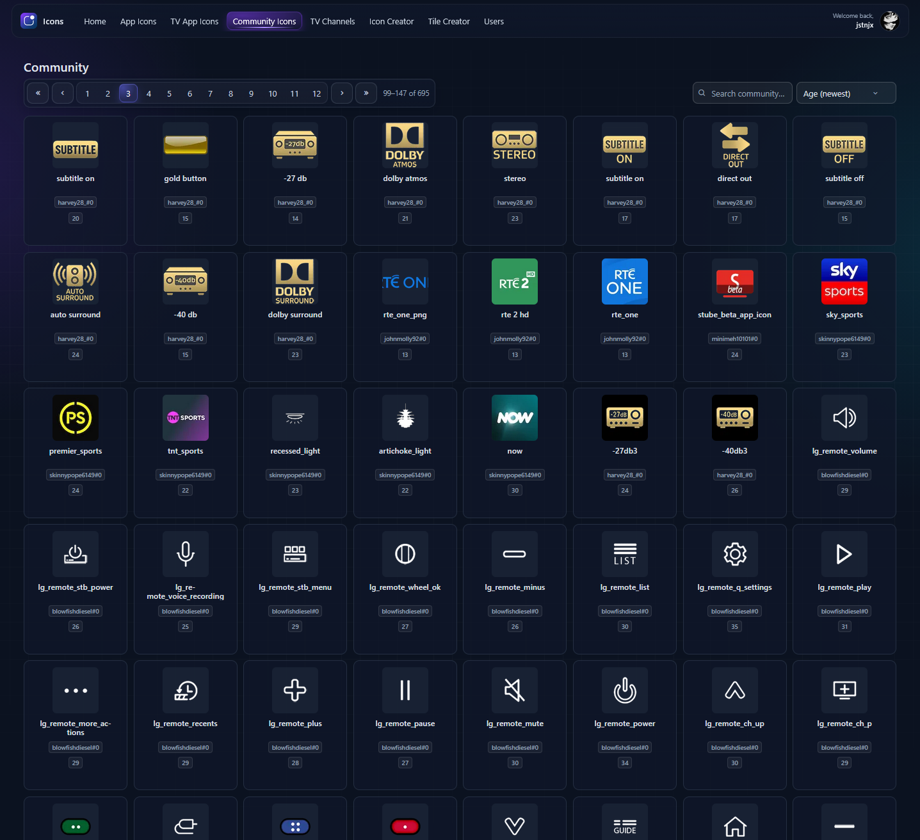The height and width of the screenshot is (840, 920).
Task: Go to the Tile Creator tab
Action: tap(449, 21)
